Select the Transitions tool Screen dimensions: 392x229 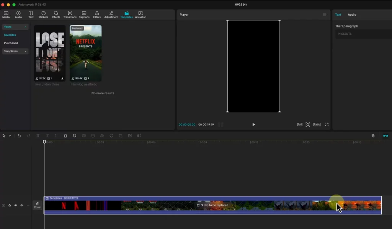(x=70, y=15)
